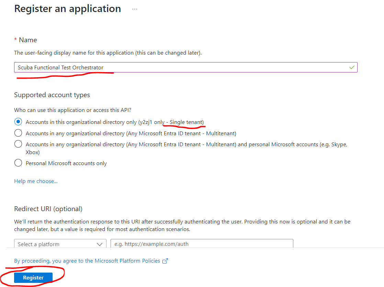Click the Register an application heading
Viewport: 384px width, 287px height.
[x=67, y=8]
